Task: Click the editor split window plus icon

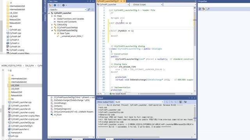Action: [195, 8]
